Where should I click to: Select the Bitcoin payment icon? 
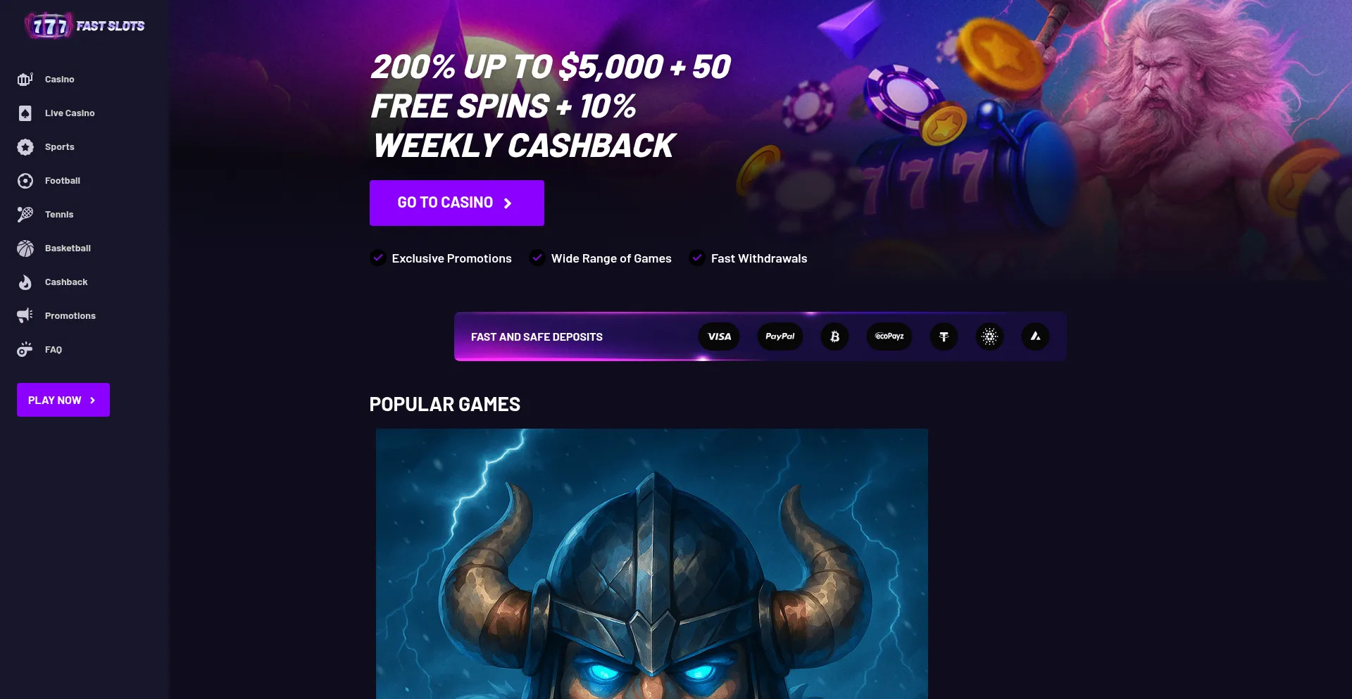pyautogui.click(x=834, y=336)
